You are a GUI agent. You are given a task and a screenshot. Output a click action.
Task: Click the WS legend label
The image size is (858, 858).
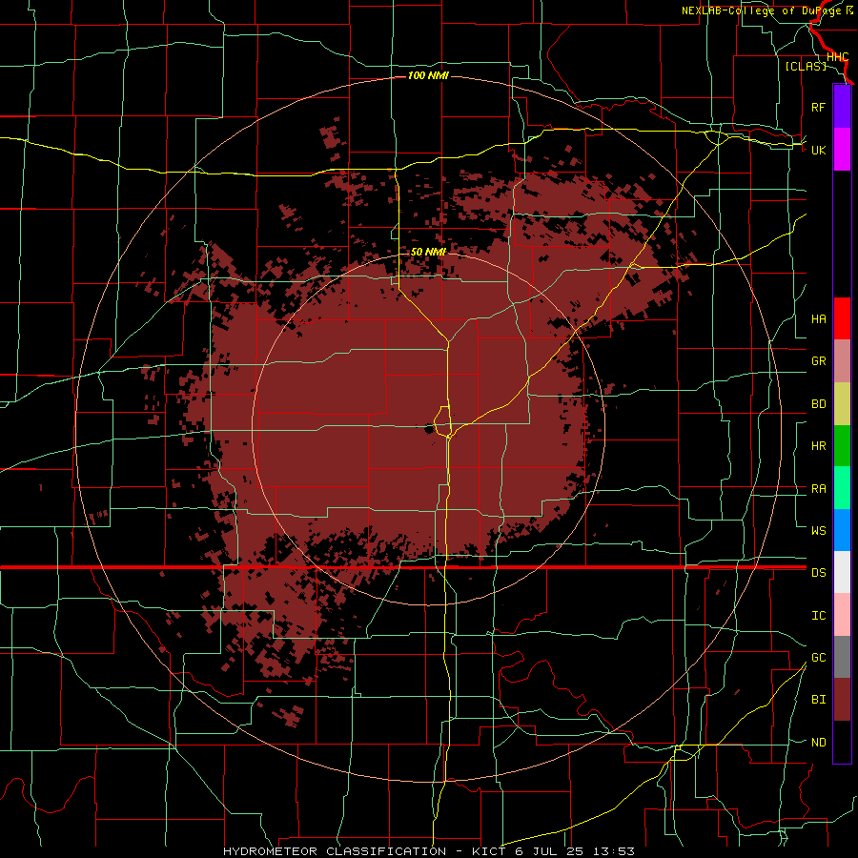818,531
